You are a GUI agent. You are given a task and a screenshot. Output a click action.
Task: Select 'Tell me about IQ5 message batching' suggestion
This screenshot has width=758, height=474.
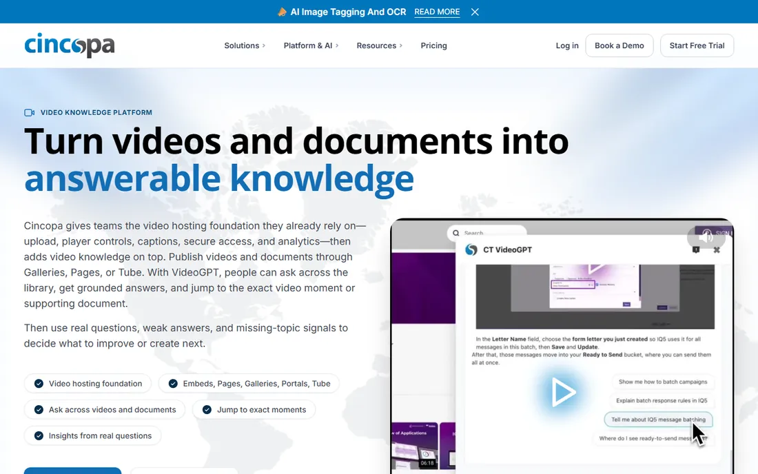[658, 420]
